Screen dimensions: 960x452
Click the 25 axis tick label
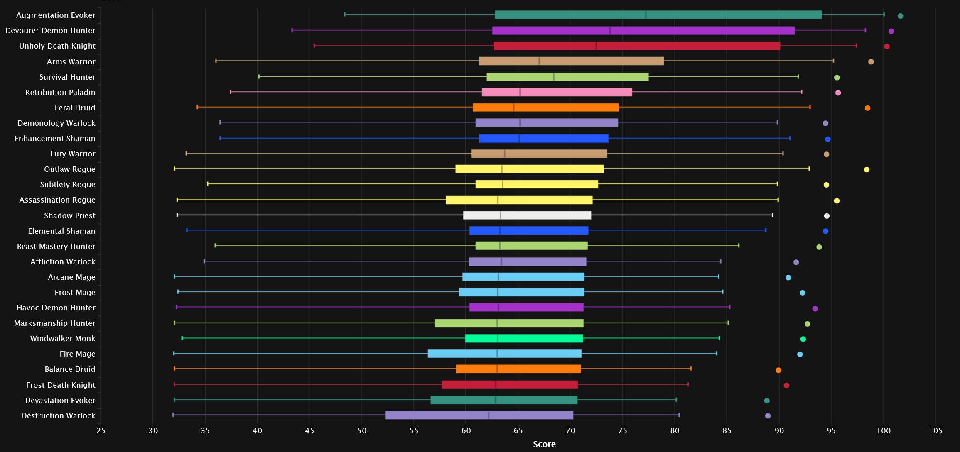point(101,431)
